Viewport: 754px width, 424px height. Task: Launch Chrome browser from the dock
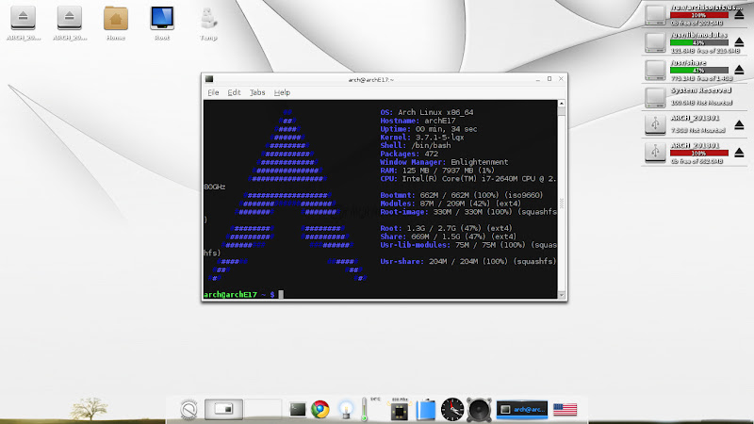(321, 409)
